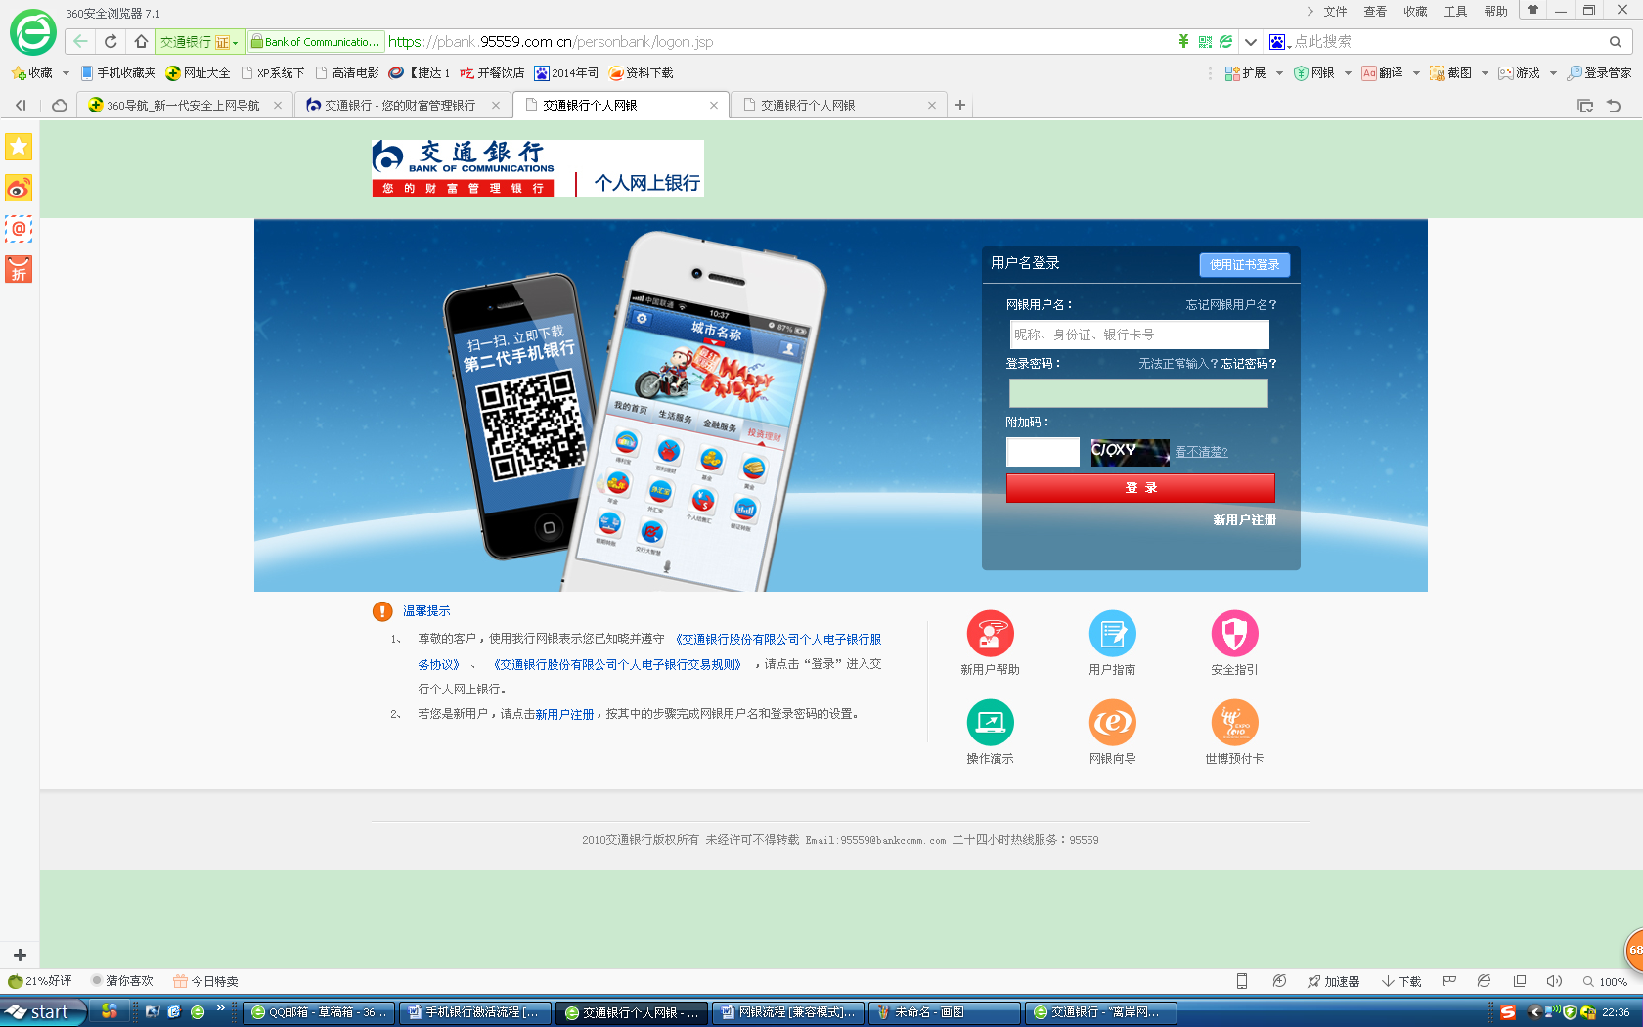1643x1027 pixels.
Task: Open 手机收藏夹 bookmark
Action: point(117,73)
